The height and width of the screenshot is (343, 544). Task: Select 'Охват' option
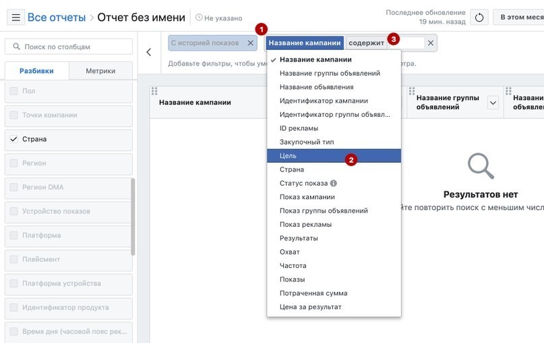(334, 252)
